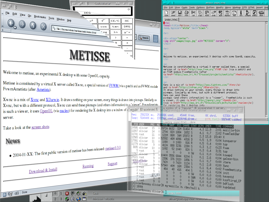Select the index.html buffer tab

click(x=172, y=19)
